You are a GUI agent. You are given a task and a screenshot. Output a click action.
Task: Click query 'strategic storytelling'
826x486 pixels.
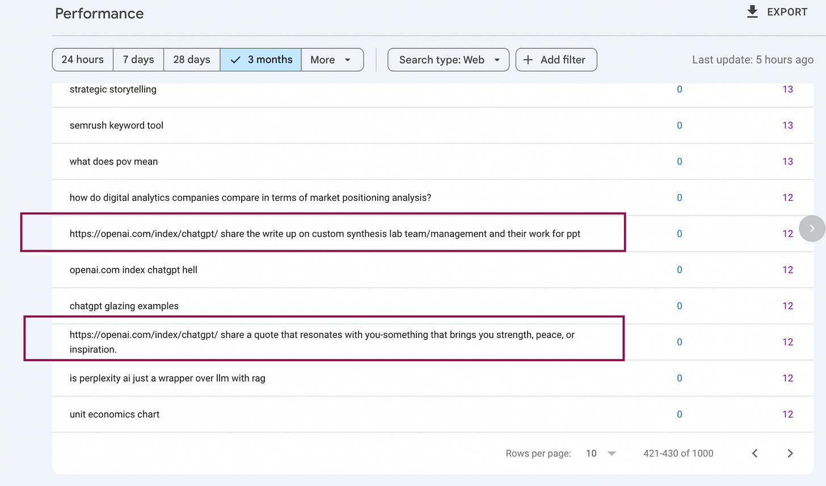[113, 89]
